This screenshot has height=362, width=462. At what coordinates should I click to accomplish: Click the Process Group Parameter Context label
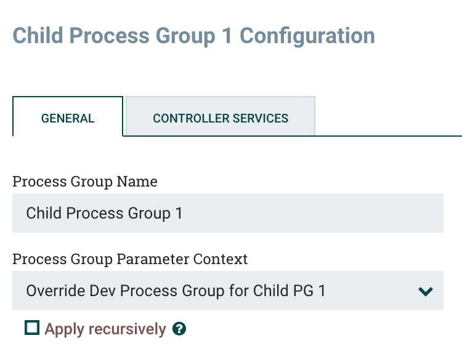click(x=130, y=259)
